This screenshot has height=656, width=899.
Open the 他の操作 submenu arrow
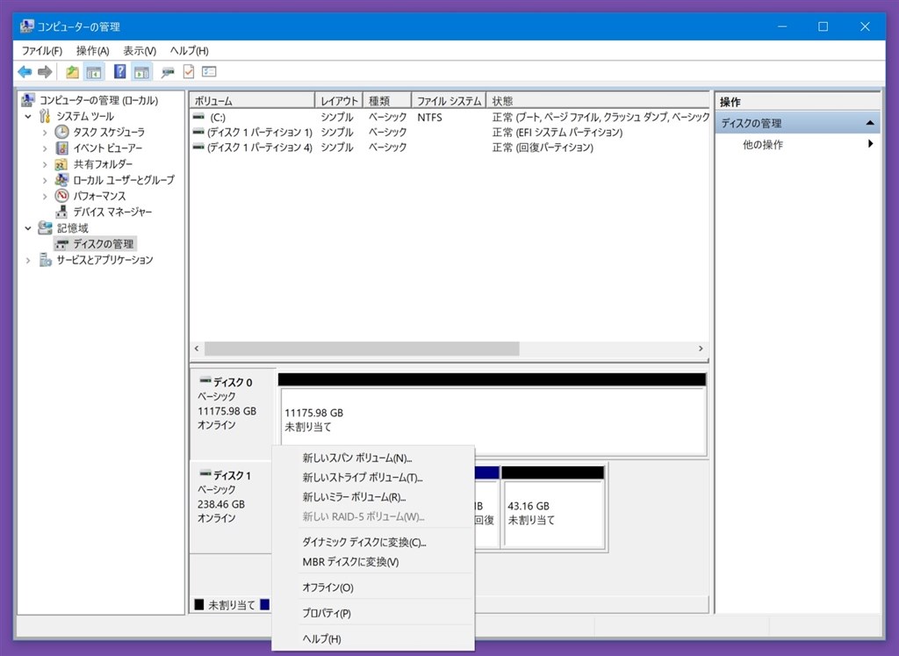tap(870, 144)
